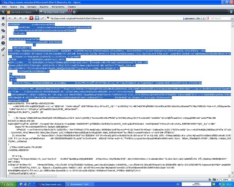Click the QIP Search engine icon

point(208,18)
